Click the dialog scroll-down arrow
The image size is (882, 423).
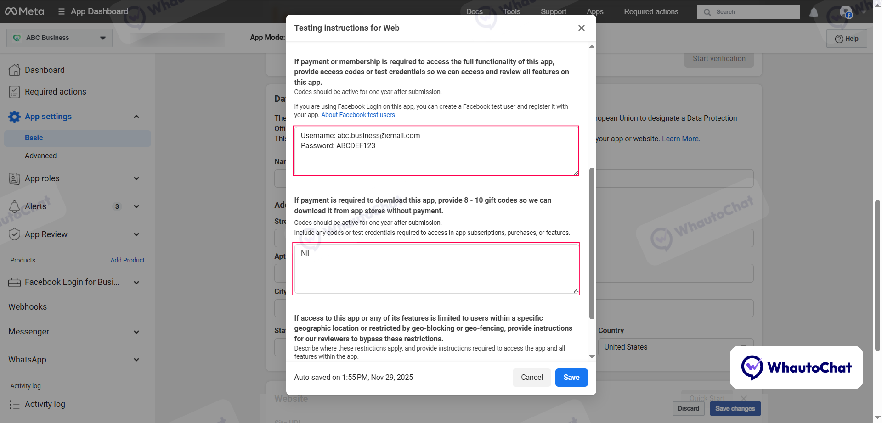pos(592,356)
